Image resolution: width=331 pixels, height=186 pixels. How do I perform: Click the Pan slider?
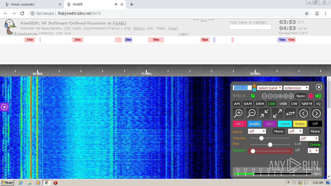point(270,144)
